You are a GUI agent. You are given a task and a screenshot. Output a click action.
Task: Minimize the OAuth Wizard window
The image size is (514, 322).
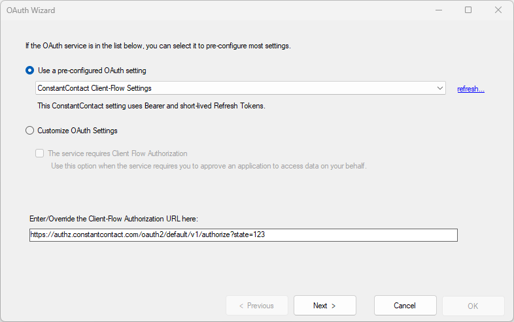pyautogui.click(x=437, y=10)
